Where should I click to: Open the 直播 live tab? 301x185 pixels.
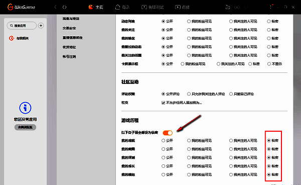182,8
